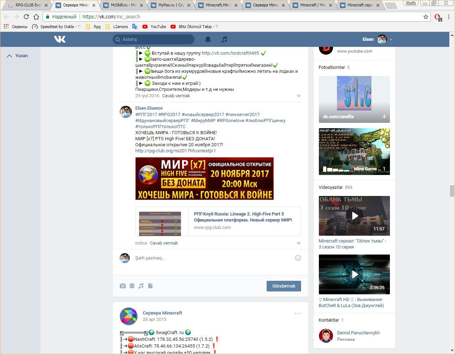Open the Speedtest by Ookla bookmark
Viewport: 455px width, 355px height.
click(57, 27)
